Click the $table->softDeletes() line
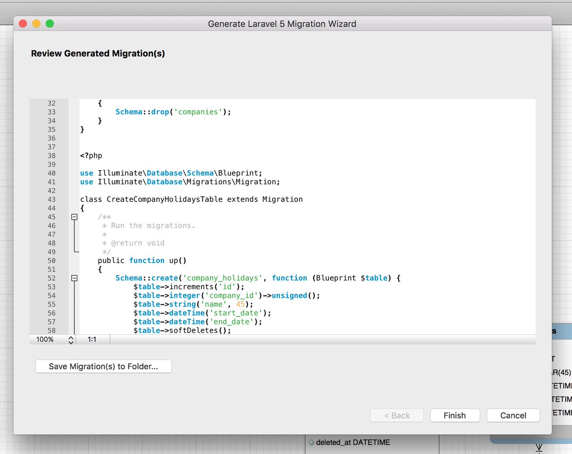Viewport: 572px width, 454px height. pyautogui.click(x=182, y=330)
